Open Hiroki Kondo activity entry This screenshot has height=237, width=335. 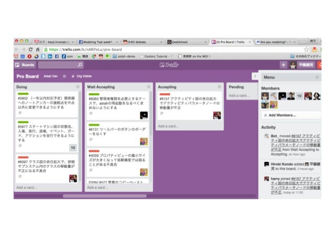pyautogui.click(x=292, y=167)
